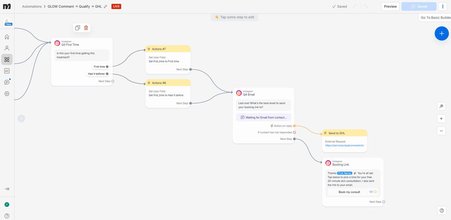Go to Basic Builder
451x220 pixels.
click(x=435, y=17)
